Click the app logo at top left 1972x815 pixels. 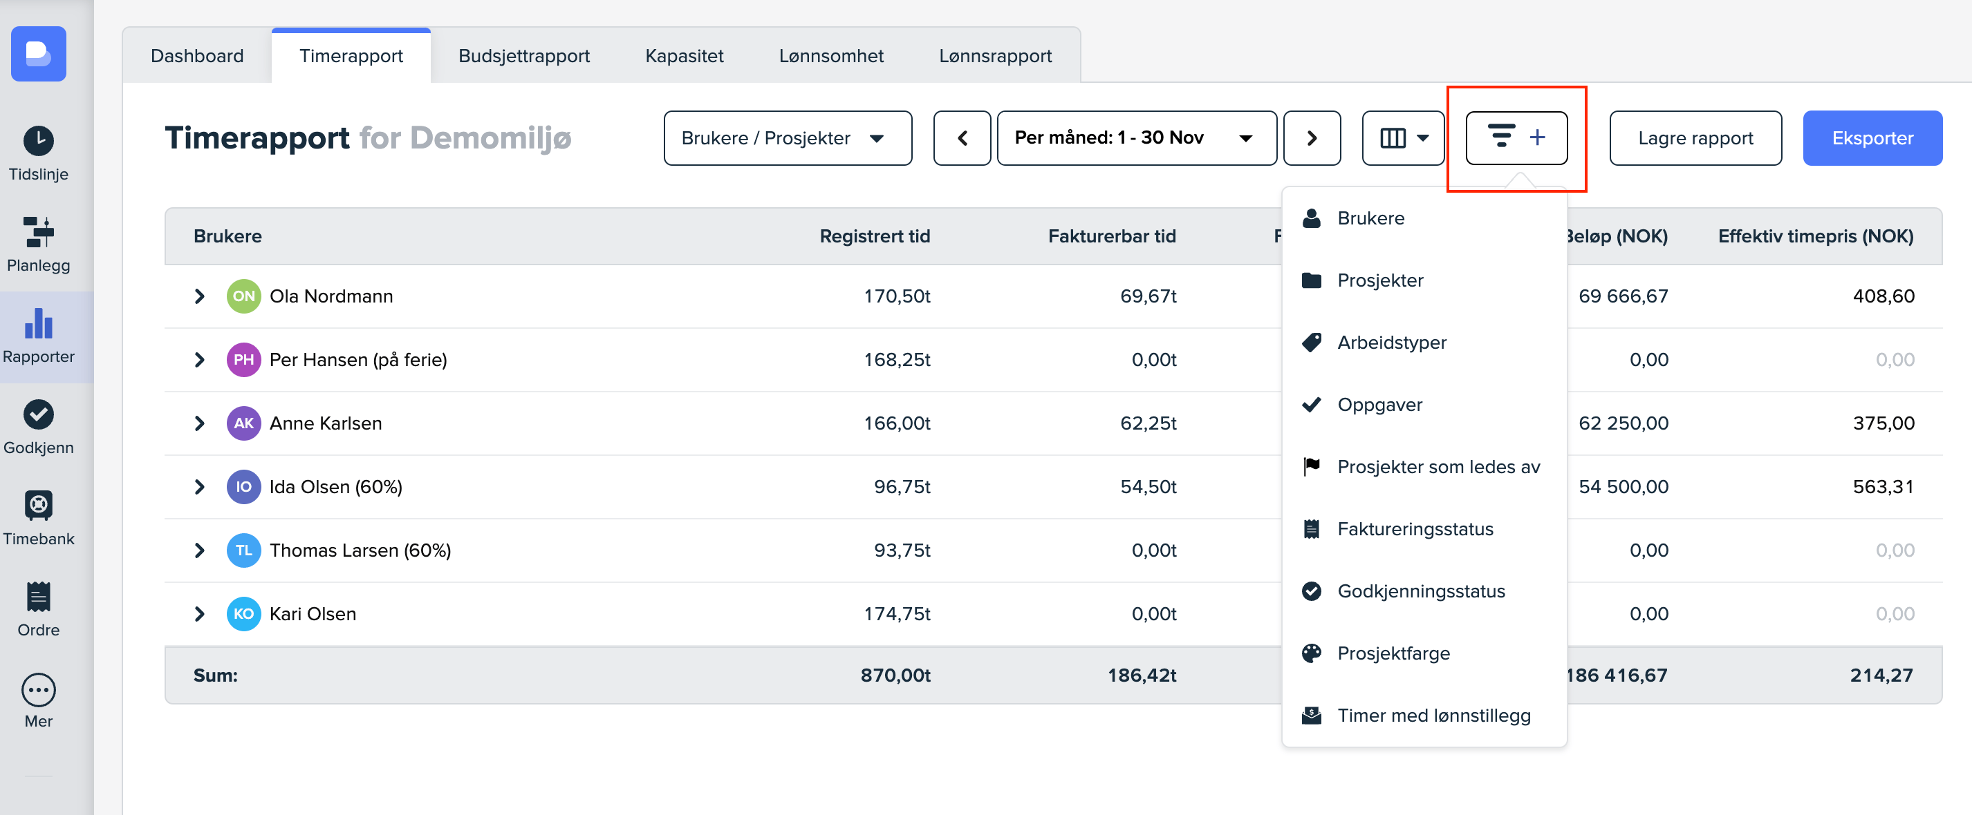pyautogui.click(x=38, y=53)
